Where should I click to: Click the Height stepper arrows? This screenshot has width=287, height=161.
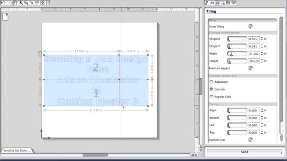(x=262, y=61)
